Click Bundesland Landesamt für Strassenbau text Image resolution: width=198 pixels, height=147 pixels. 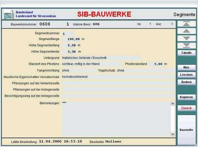(x=36, y=14)
